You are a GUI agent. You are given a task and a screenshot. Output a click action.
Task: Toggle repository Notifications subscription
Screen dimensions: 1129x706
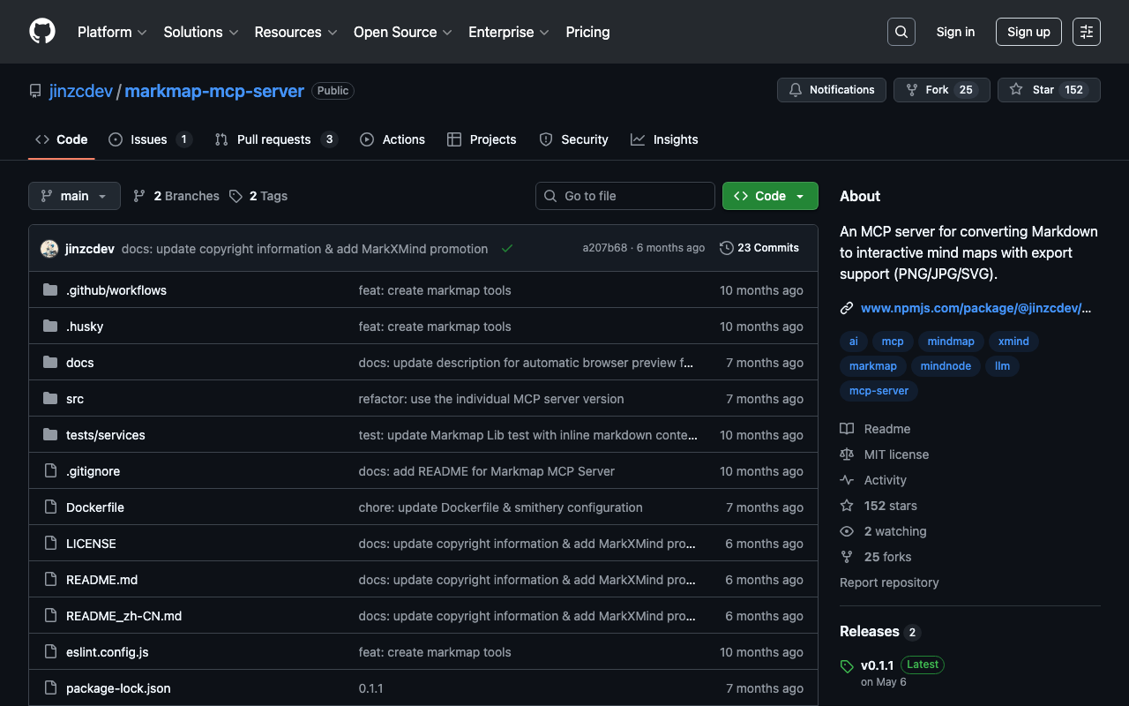point(831,90)
